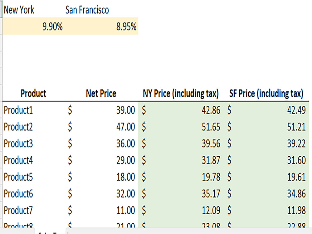Select NY price cell showing 39.56
This screenshot has width=312, height=234.
[211, 144]
